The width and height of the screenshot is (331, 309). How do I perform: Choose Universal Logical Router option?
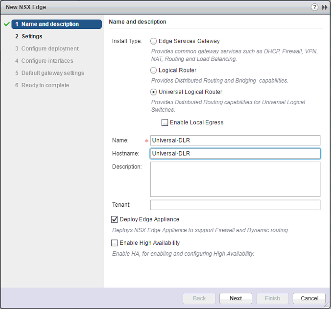click(154, 92)
